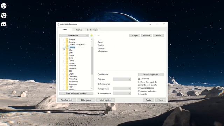Open the Transparencia dropdown
The height and width of the screenshot is (126, 224).
pos(122,89)
